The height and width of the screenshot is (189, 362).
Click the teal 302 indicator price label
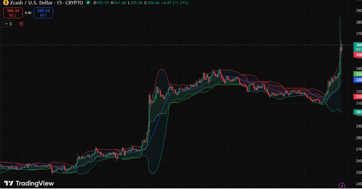click(358, 112)
